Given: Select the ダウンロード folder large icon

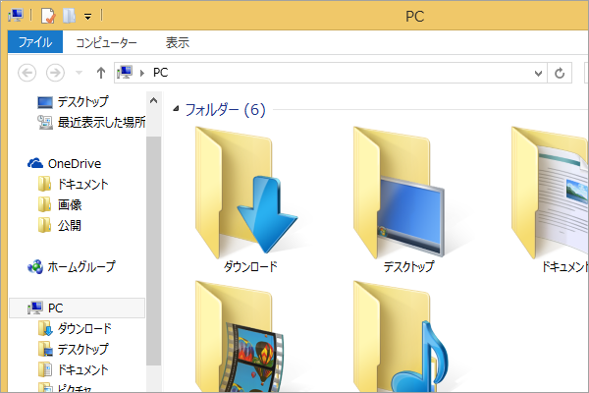Looking at the screenshot, I should 246,192.
